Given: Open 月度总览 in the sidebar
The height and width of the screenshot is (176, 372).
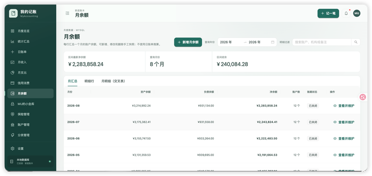Looking at the screenshot, I should tap(30, 31).
